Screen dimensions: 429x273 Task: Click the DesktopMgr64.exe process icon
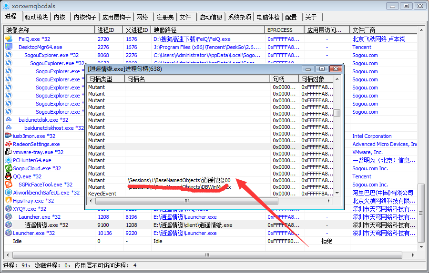click(x=9, y=47)
